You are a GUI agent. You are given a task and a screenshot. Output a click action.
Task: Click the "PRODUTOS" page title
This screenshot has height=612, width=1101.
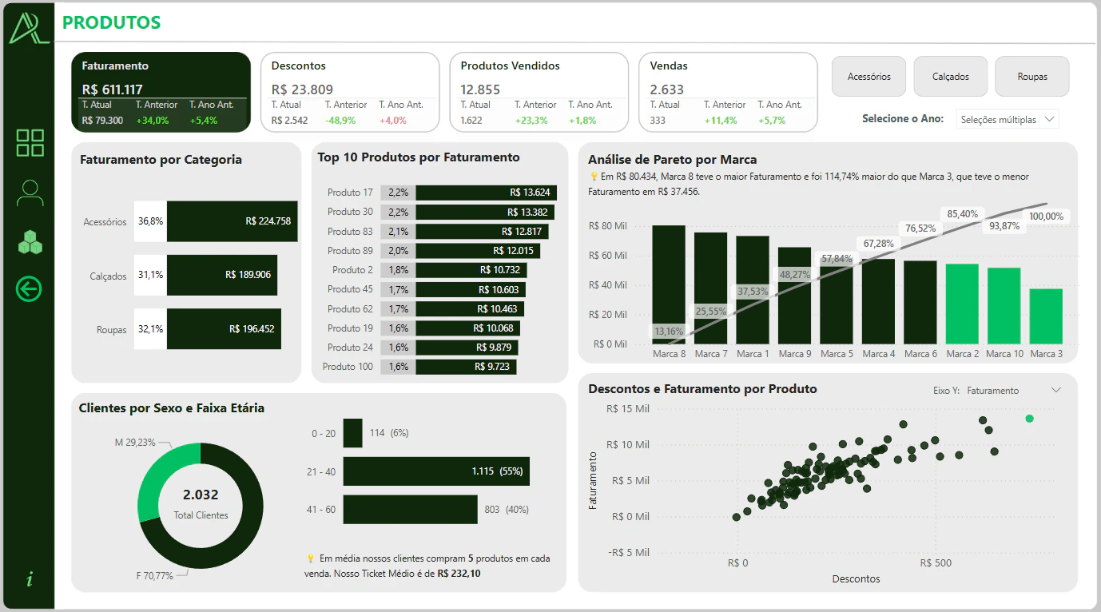(112, 23)
